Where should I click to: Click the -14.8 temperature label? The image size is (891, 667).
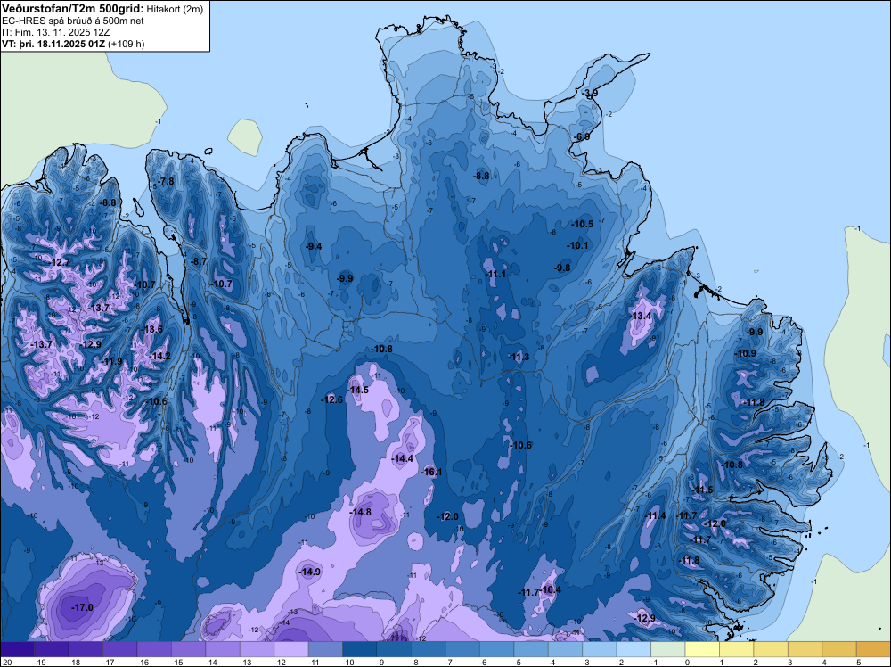[x=360, y=512]
